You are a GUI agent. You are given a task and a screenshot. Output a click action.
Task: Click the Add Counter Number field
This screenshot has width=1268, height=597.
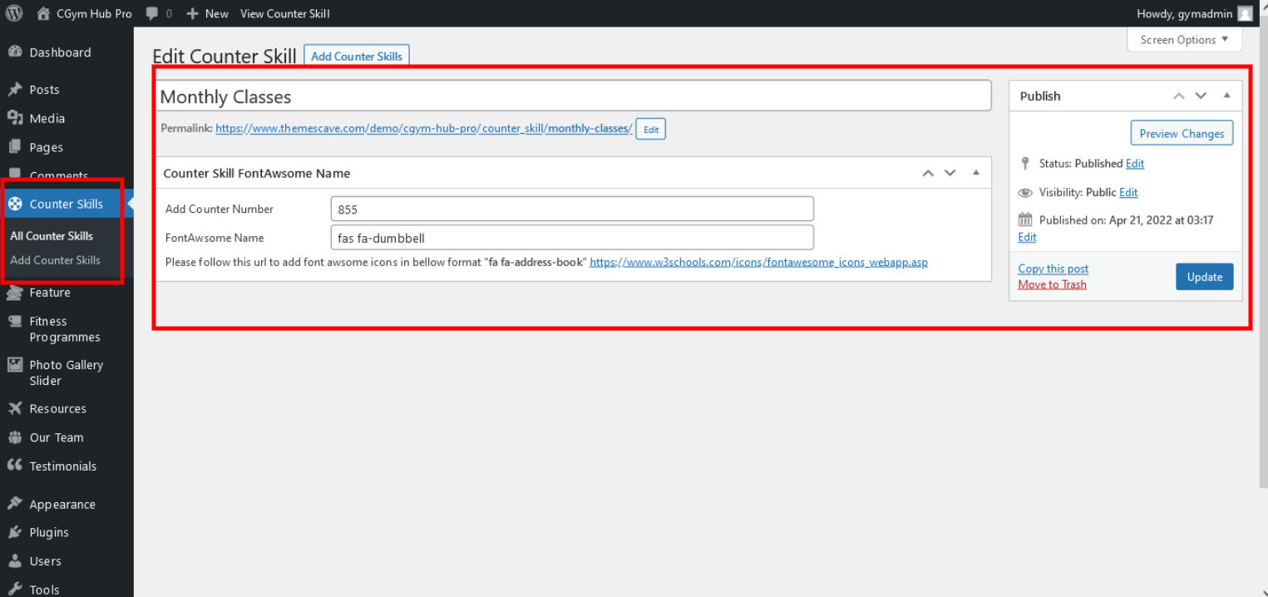point(572,209)
